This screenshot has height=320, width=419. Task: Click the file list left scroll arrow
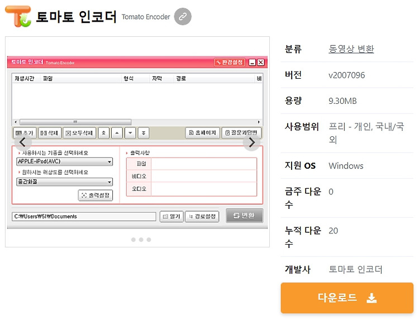[x=16, y=122]
